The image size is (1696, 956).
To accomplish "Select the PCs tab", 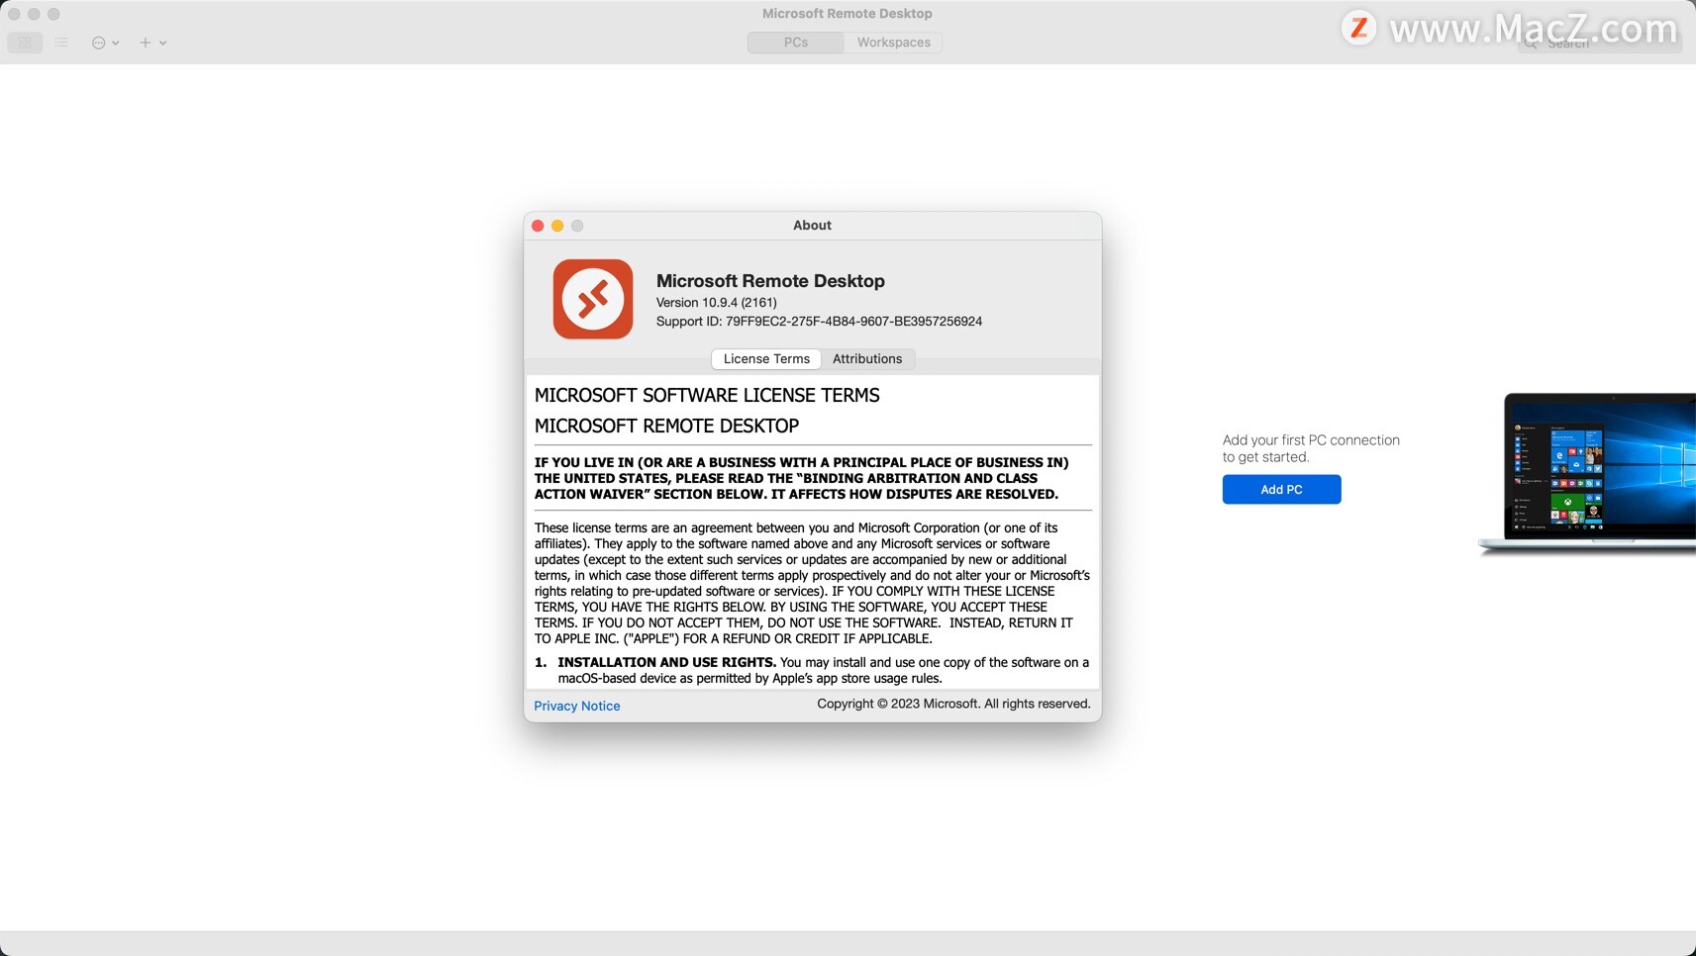I will tap(796, 43).
